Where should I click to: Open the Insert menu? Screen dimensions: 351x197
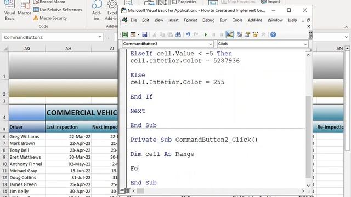coord(173,20)
